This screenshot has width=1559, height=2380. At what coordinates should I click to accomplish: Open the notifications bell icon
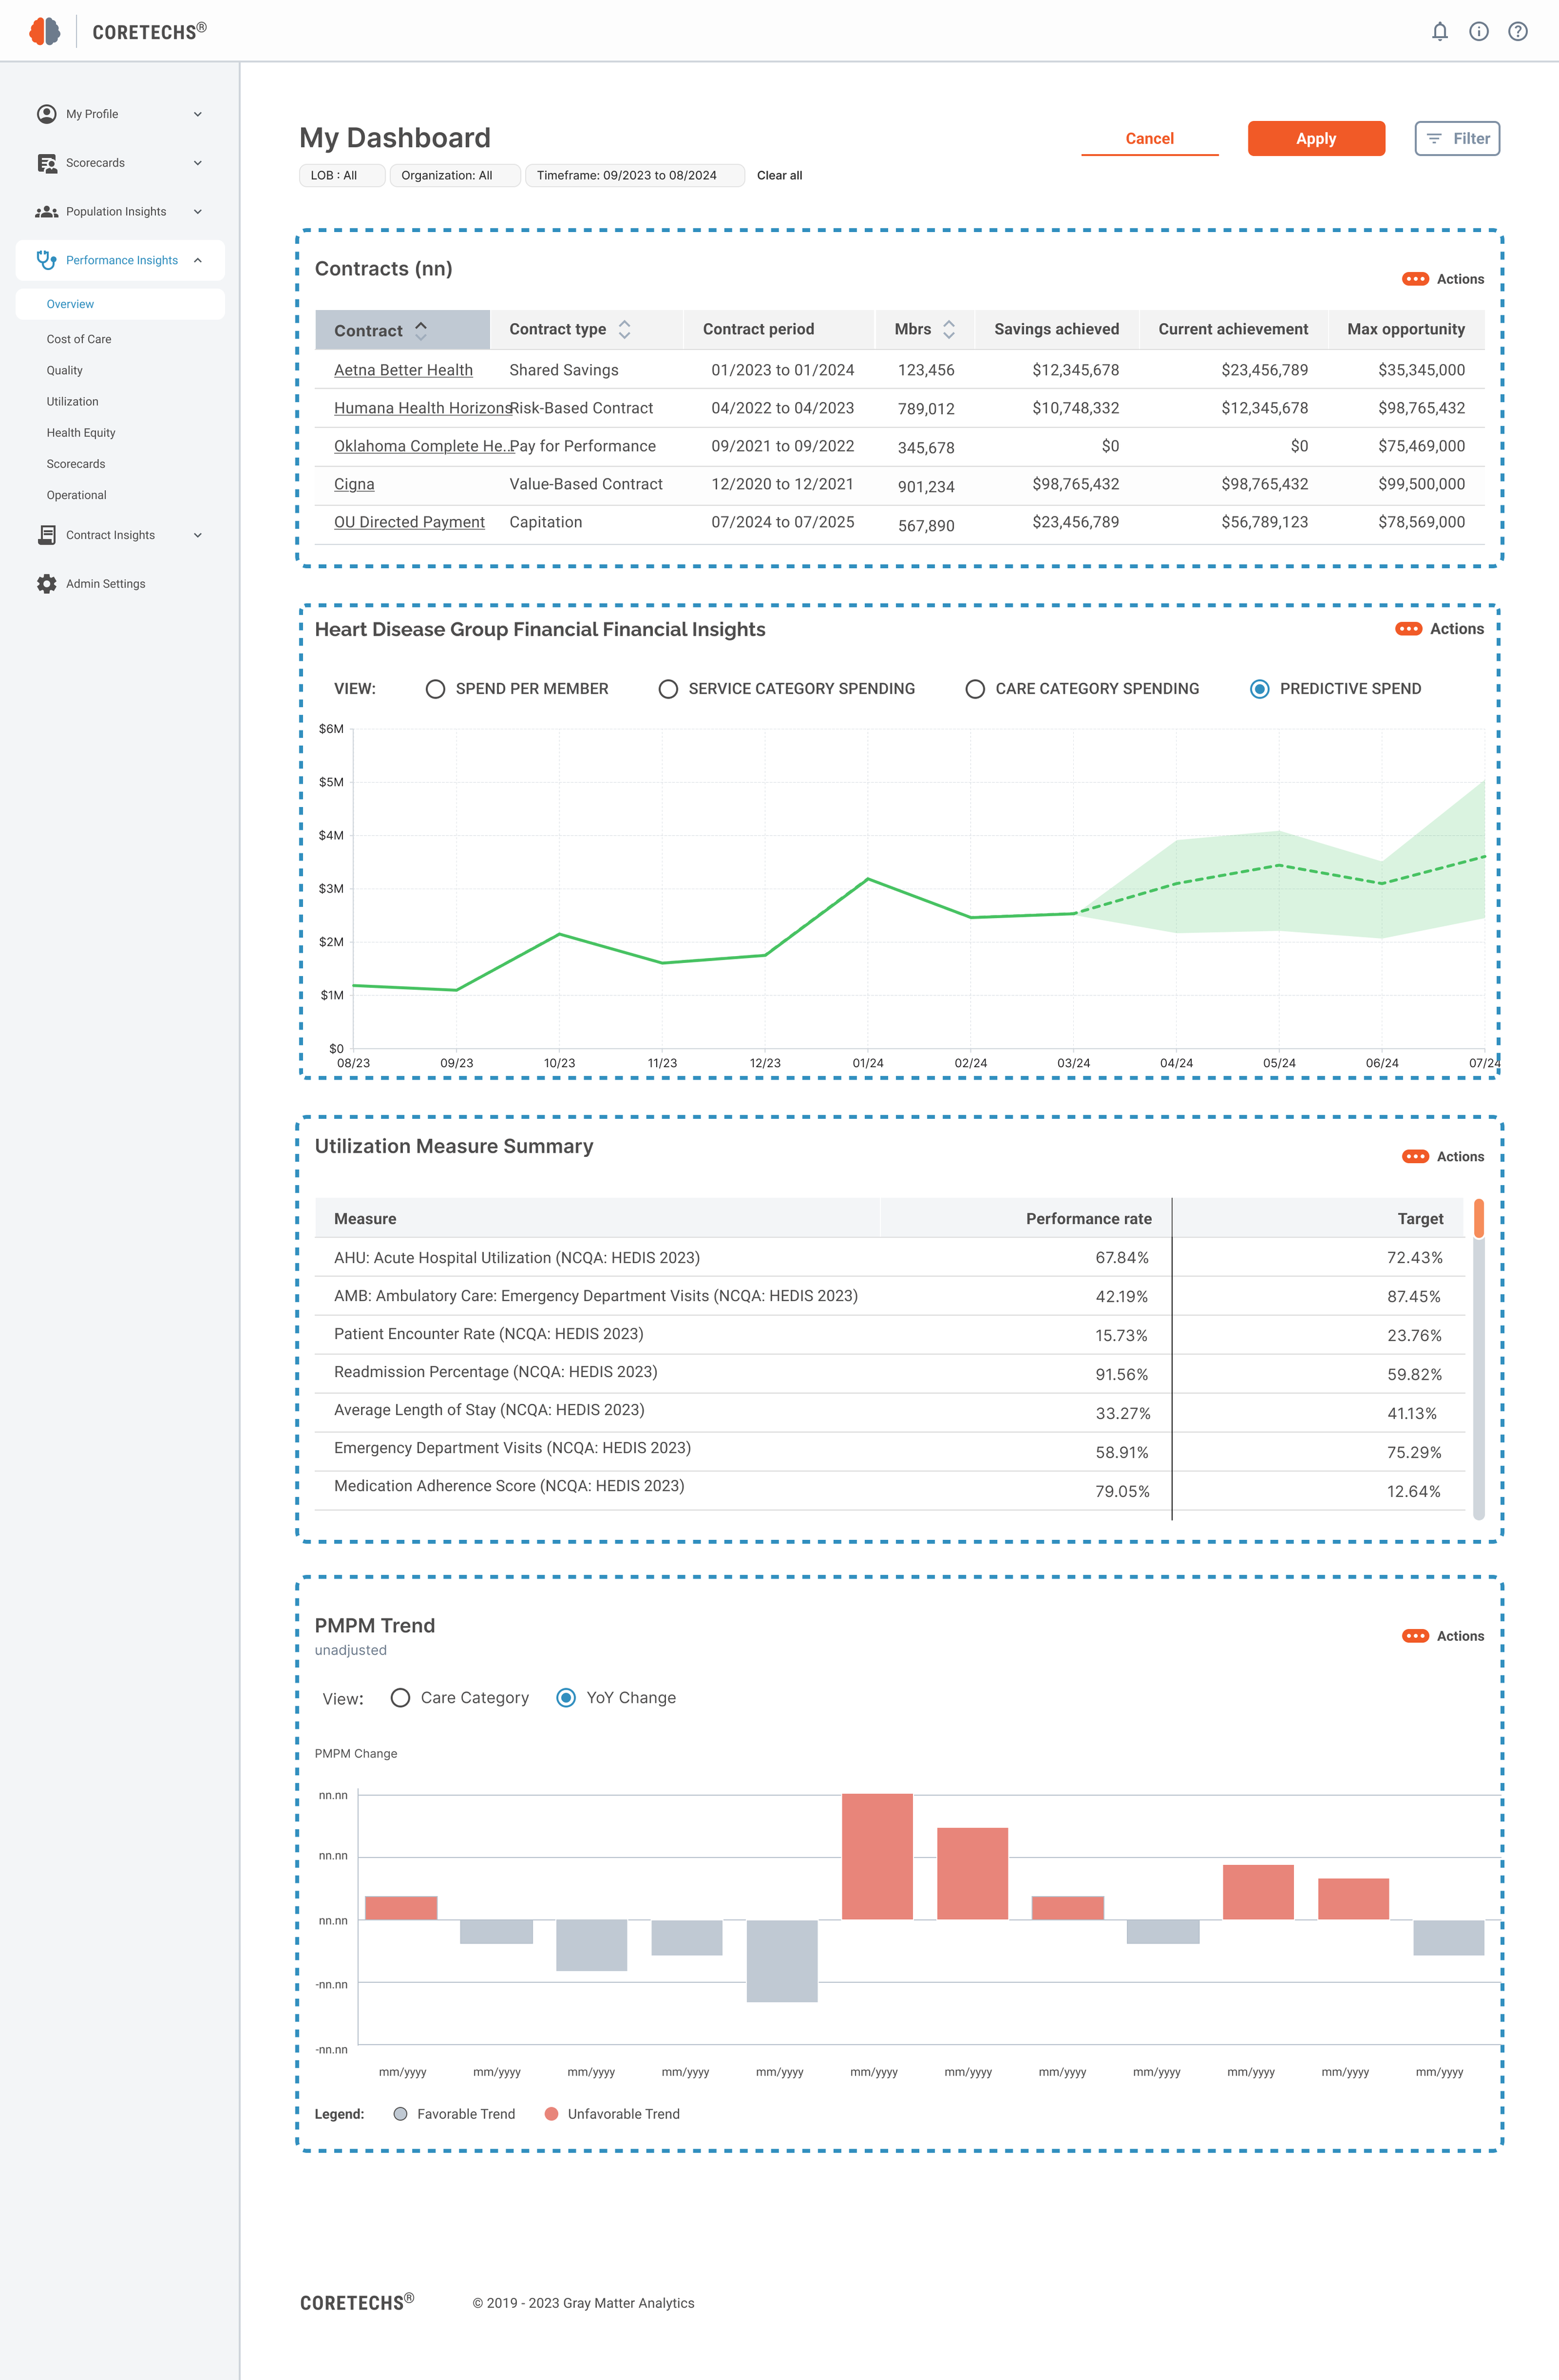point(1439,32)
